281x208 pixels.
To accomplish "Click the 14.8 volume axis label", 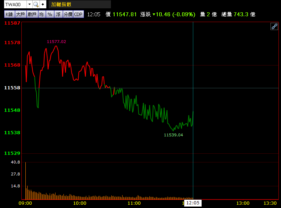I will tap(16, 186).
